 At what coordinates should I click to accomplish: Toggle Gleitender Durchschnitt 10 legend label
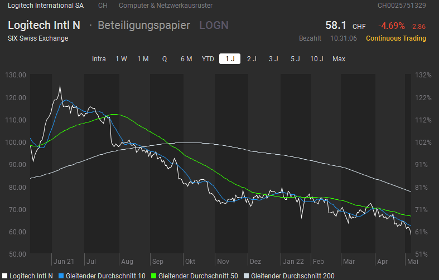pos(105,276)
